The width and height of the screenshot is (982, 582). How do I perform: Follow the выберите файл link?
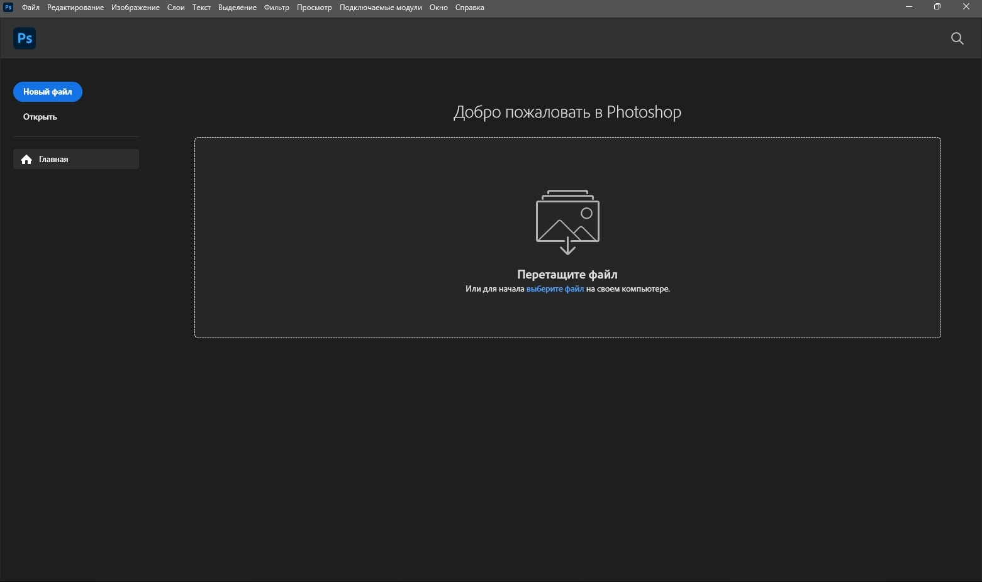555,289
